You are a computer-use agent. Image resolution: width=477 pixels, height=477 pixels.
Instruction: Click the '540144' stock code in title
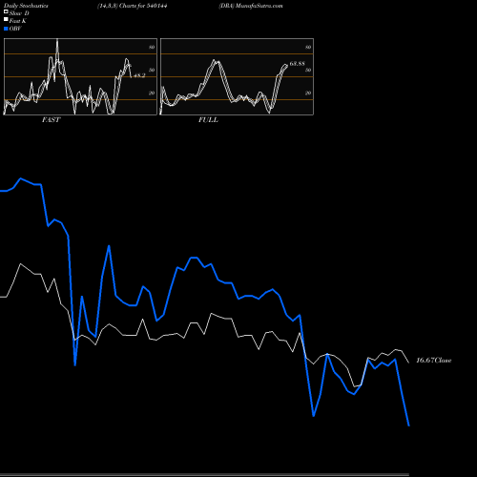pyautogui.click(x=156, y=6)
